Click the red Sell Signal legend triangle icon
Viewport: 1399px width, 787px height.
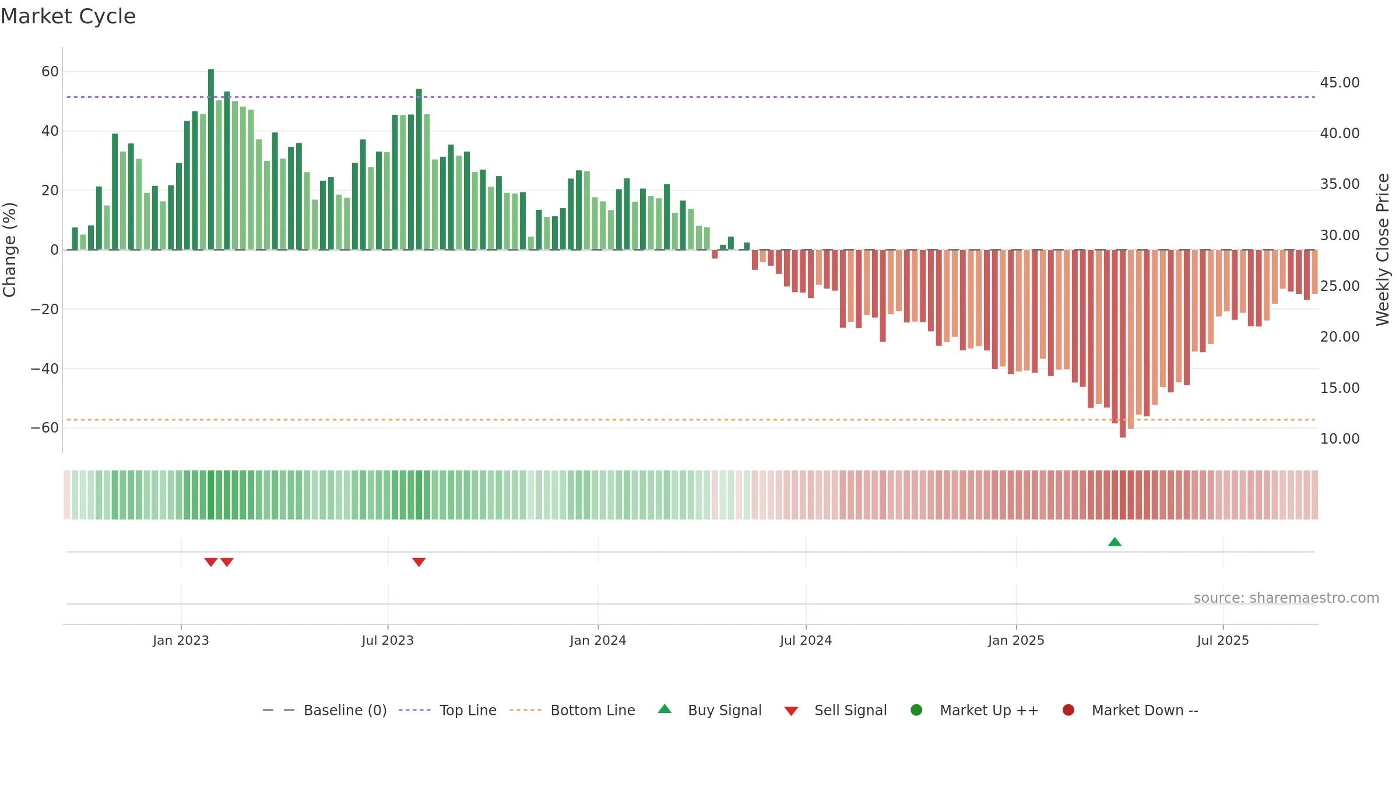pos(791,711)
